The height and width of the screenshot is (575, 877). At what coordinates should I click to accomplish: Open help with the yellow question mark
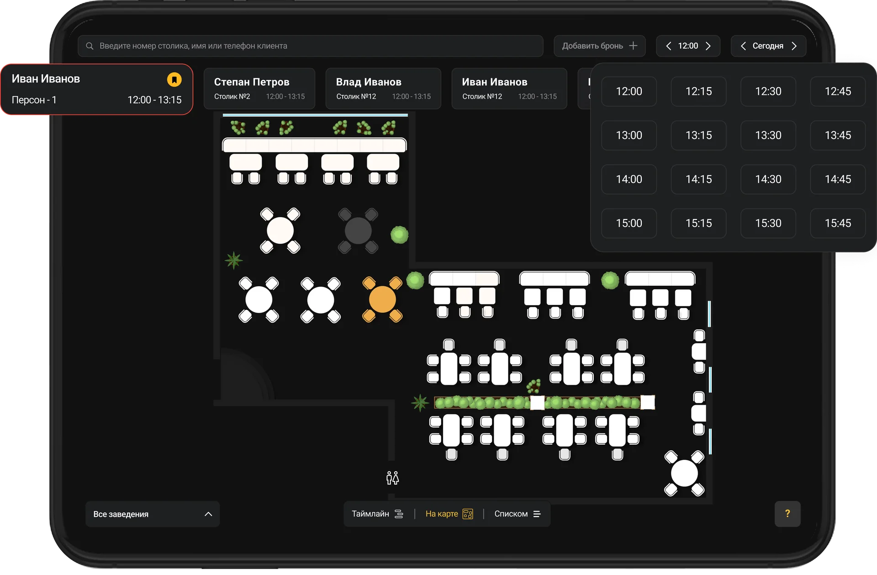pyautogui.click(x=787, y=514)
